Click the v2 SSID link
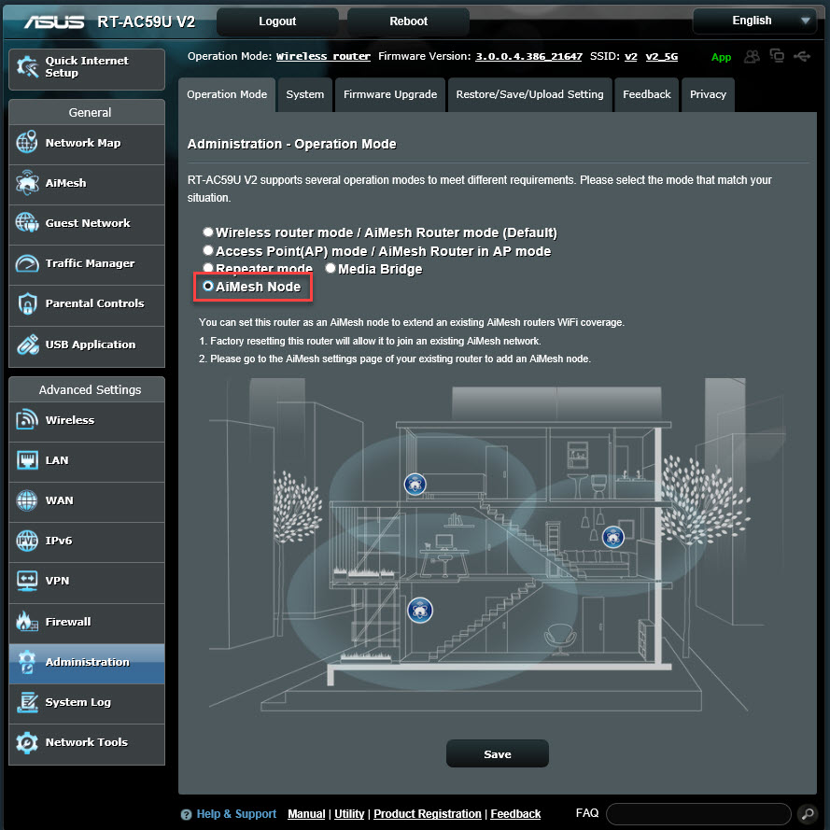The height and width of the screenshot is (830, 830). coord(630,56)
